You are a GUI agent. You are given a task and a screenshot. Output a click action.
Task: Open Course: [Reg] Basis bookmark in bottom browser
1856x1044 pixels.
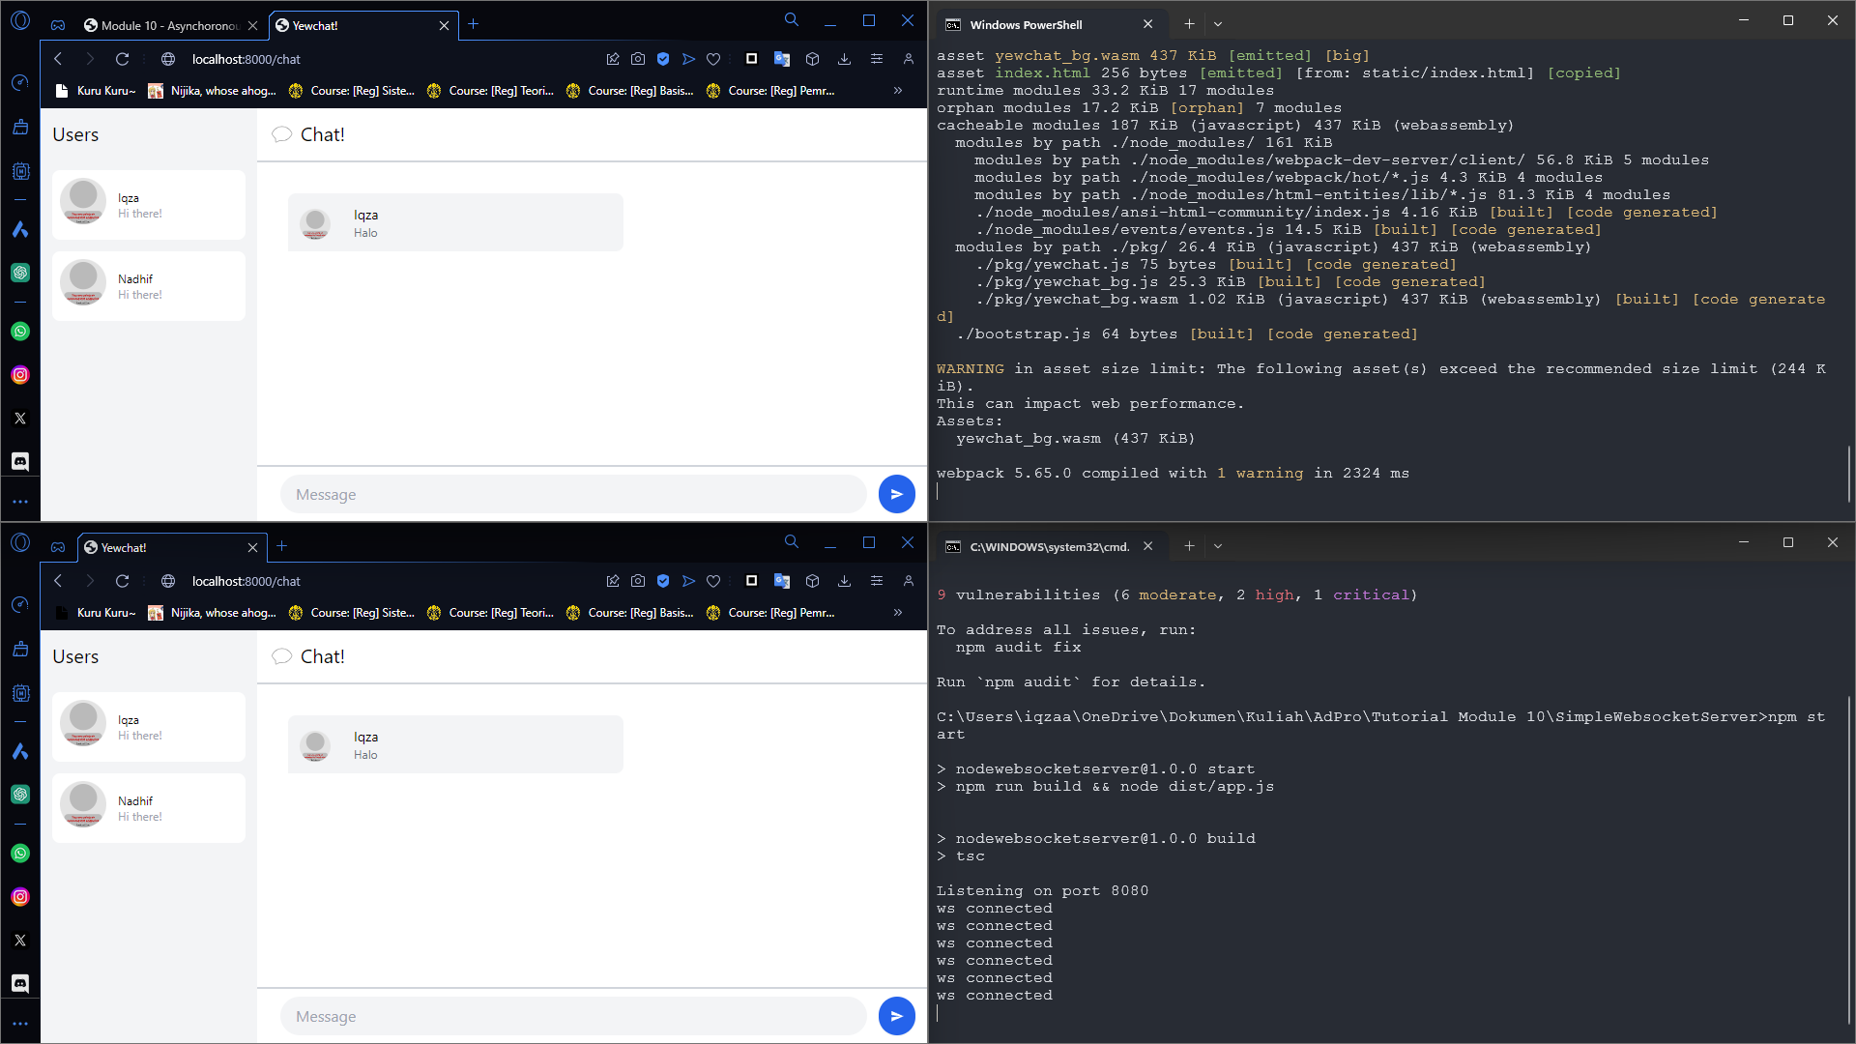pyautogui.click(x=629, y=613)
